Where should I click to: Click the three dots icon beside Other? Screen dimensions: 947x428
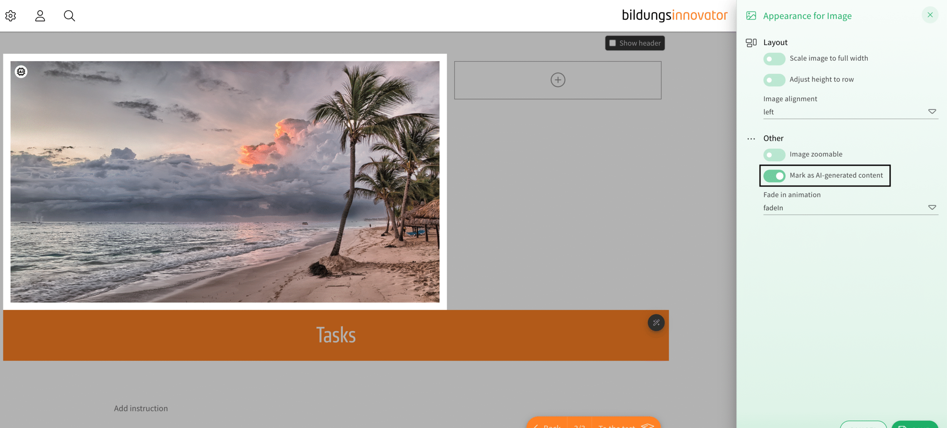click(751, 139)
